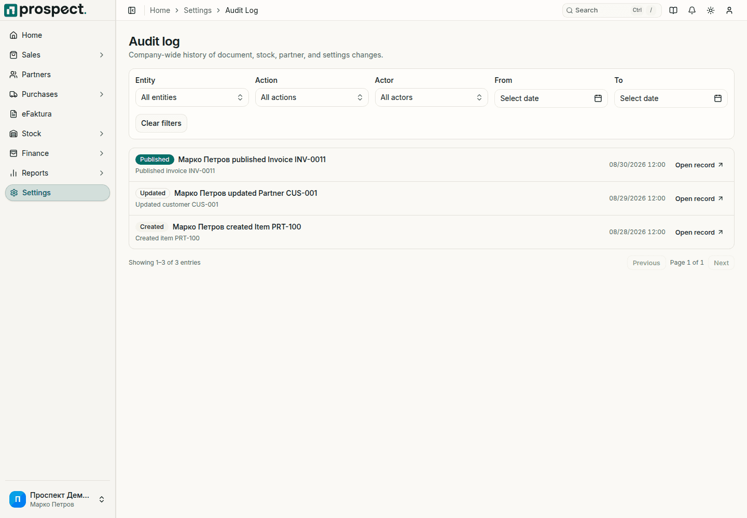
Task: Expand the Sales submenu chevron
Action: click(102, 55)
